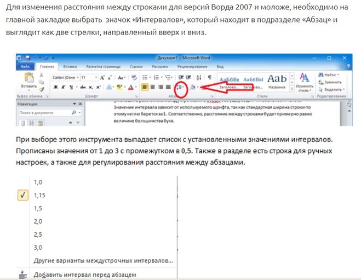Click the Save floppy icon in the title bar
This screenshot has height=280, width=361.
coord(27,58)
